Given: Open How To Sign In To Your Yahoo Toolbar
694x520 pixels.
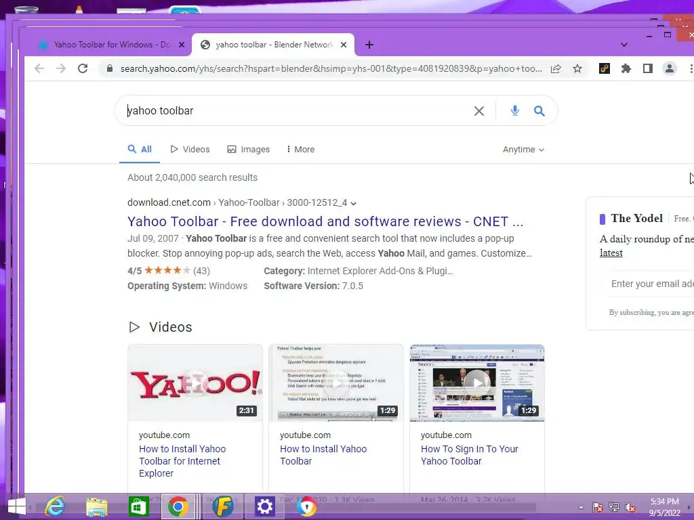Looking at the screenshot, I should coord(470,455).
